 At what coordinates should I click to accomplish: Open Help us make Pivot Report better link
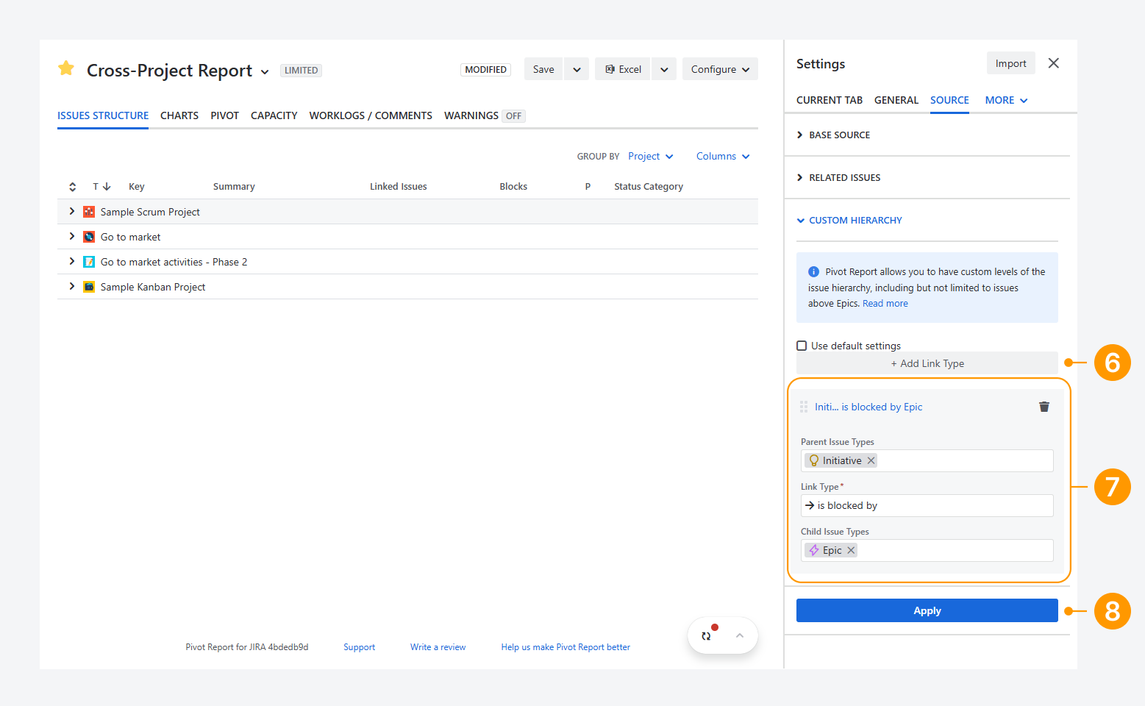pos(566,647)
